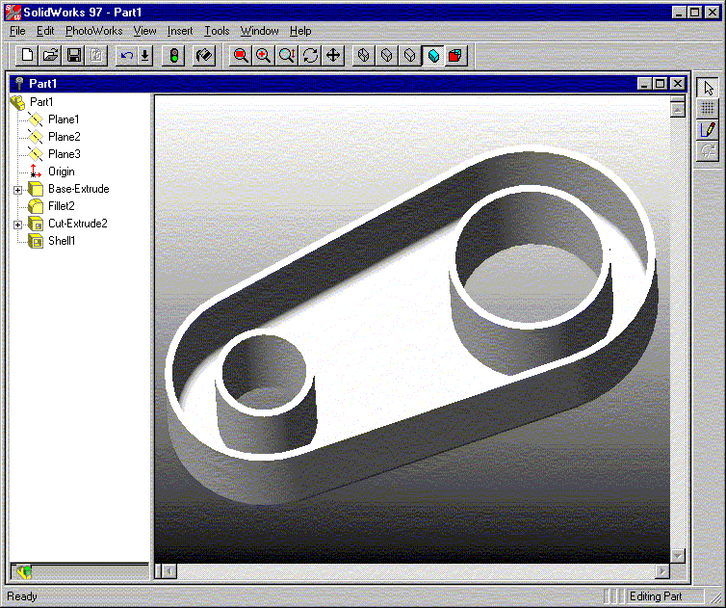
Task: Close the SolidWorks 97 application
Action: (713, 13)
